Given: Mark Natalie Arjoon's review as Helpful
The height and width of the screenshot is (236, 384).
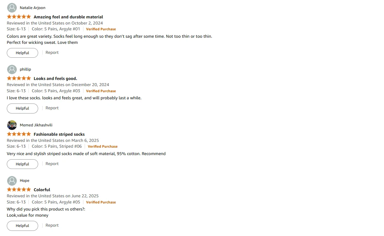Looking at the screenshot, I should click(x=22, y=53).
